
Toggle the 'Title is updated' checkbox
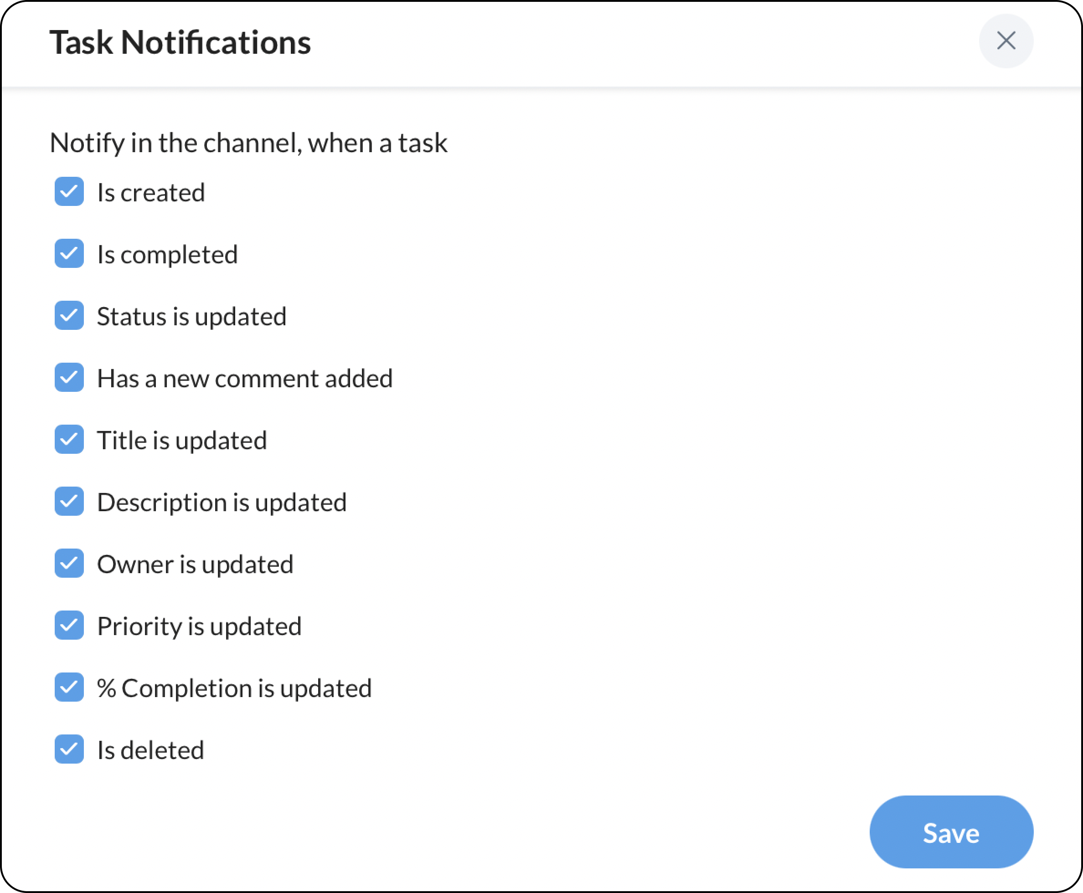click(69, 440)
